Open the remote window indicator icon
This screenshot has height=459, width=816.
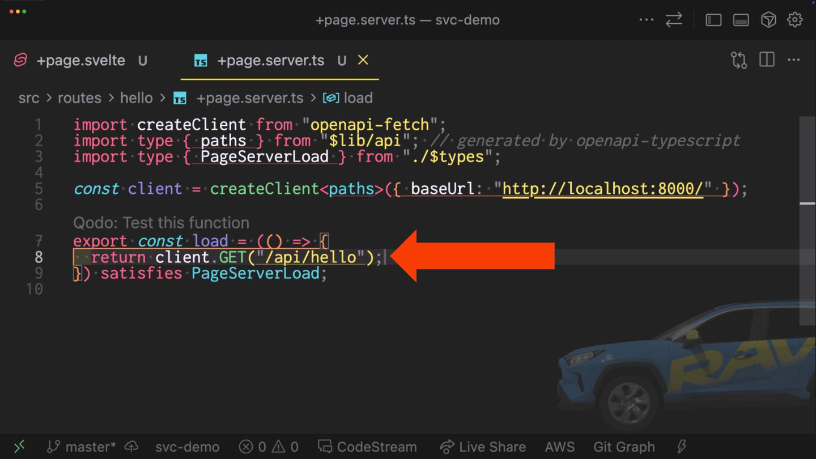19,447
